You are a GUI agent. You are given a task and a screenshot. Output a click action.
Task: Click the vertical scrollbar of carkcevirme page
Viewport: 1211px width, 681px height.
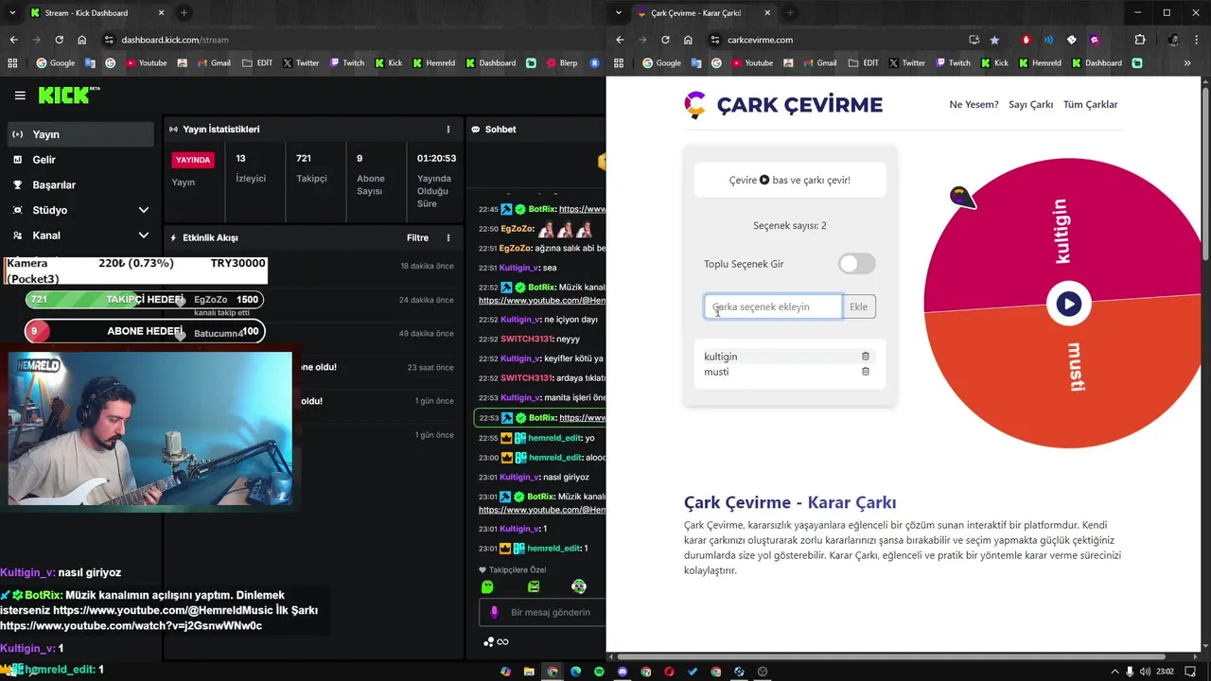(1205, 175)
